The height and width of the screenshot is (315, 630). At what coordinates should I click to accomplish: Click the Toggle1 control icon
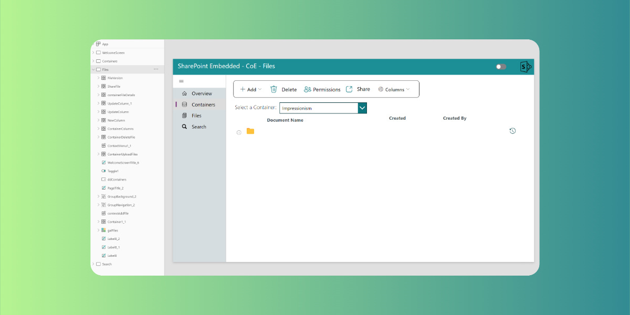pos(103,171)
